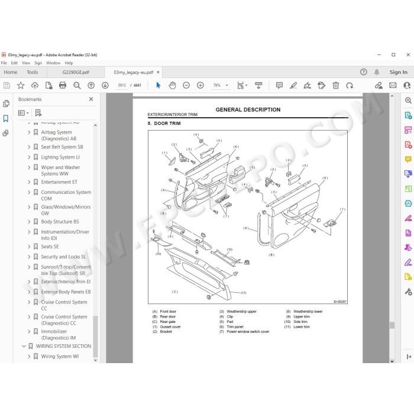Click the page number input field

coord(122,85)
